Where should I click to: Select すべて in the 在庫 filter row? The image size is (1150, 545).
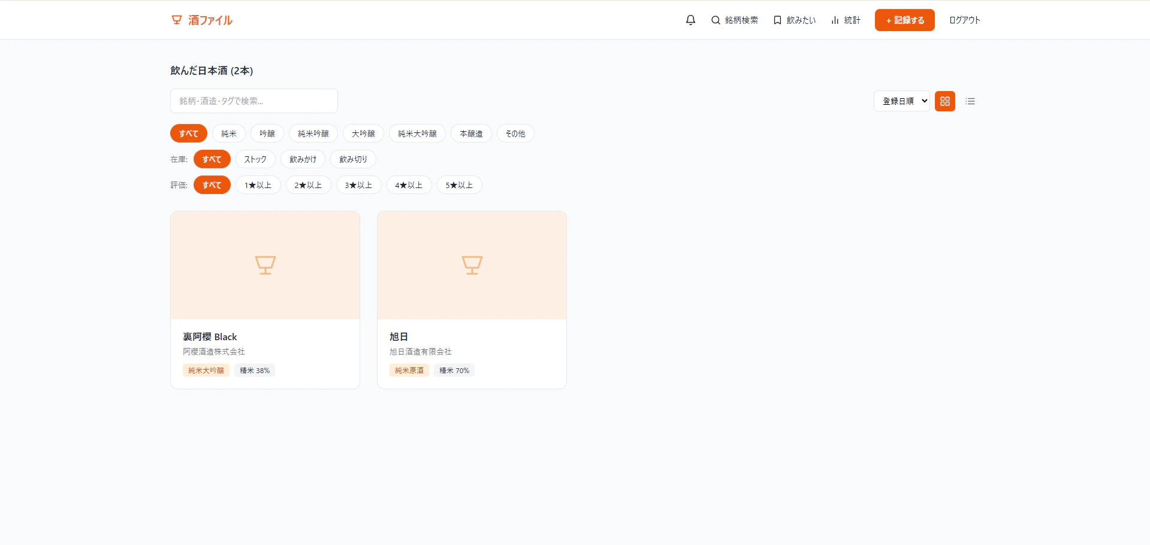(212, 159)
